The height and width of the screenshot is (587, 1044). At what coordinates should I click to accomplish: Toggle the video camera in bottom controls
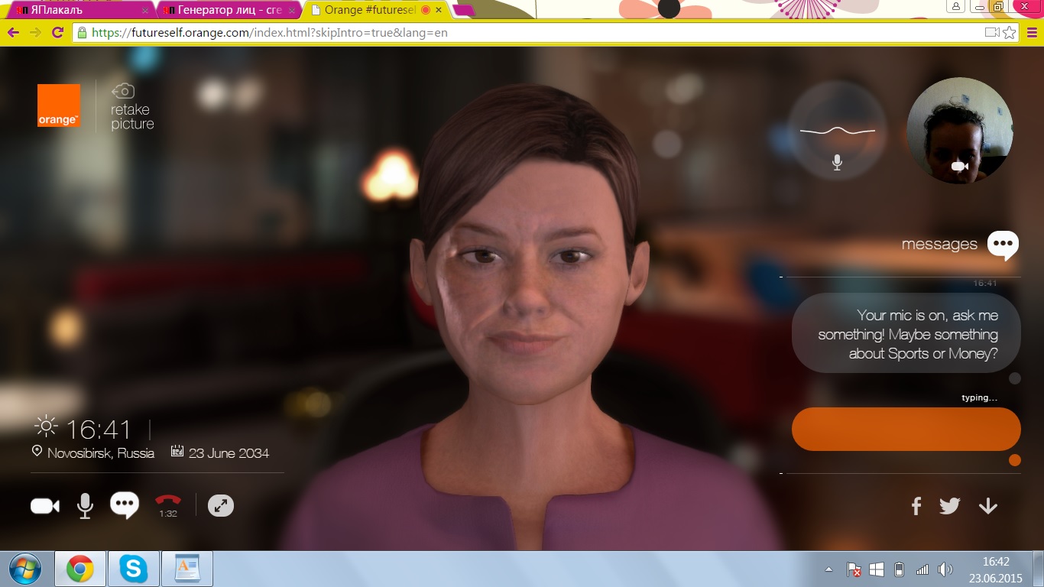pyautogui.click(x=45, y=506)
